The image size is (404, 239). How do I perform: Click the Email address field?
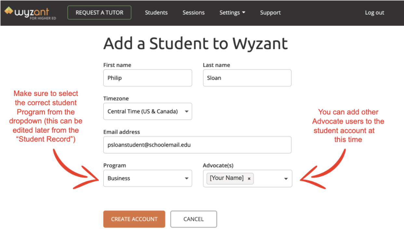pos(197,145)
